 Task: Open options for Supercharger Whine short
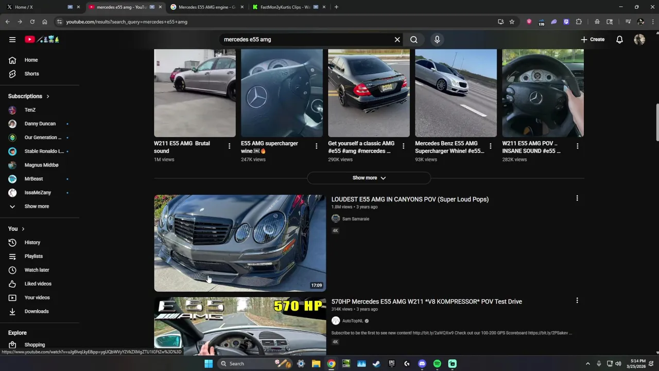click(490, 146)
